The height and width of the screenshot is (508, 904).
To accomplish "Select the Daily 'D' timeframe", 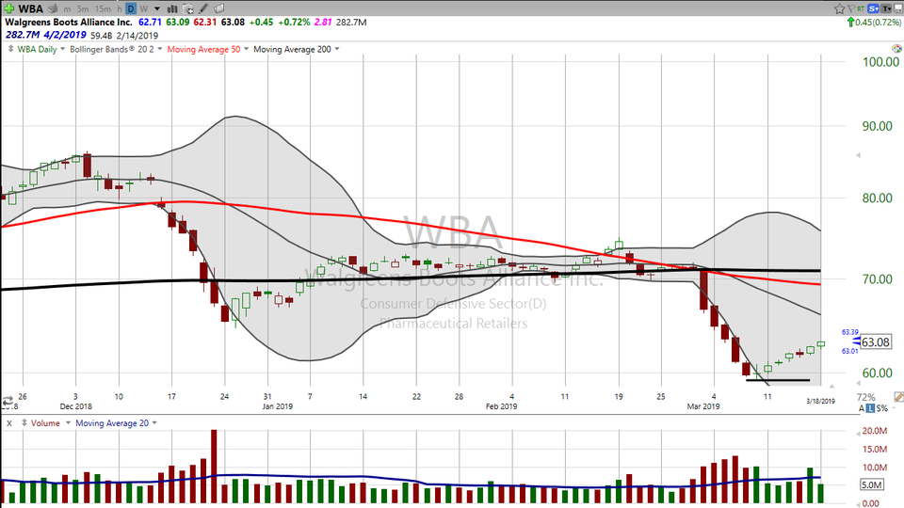I will [131, 8].
